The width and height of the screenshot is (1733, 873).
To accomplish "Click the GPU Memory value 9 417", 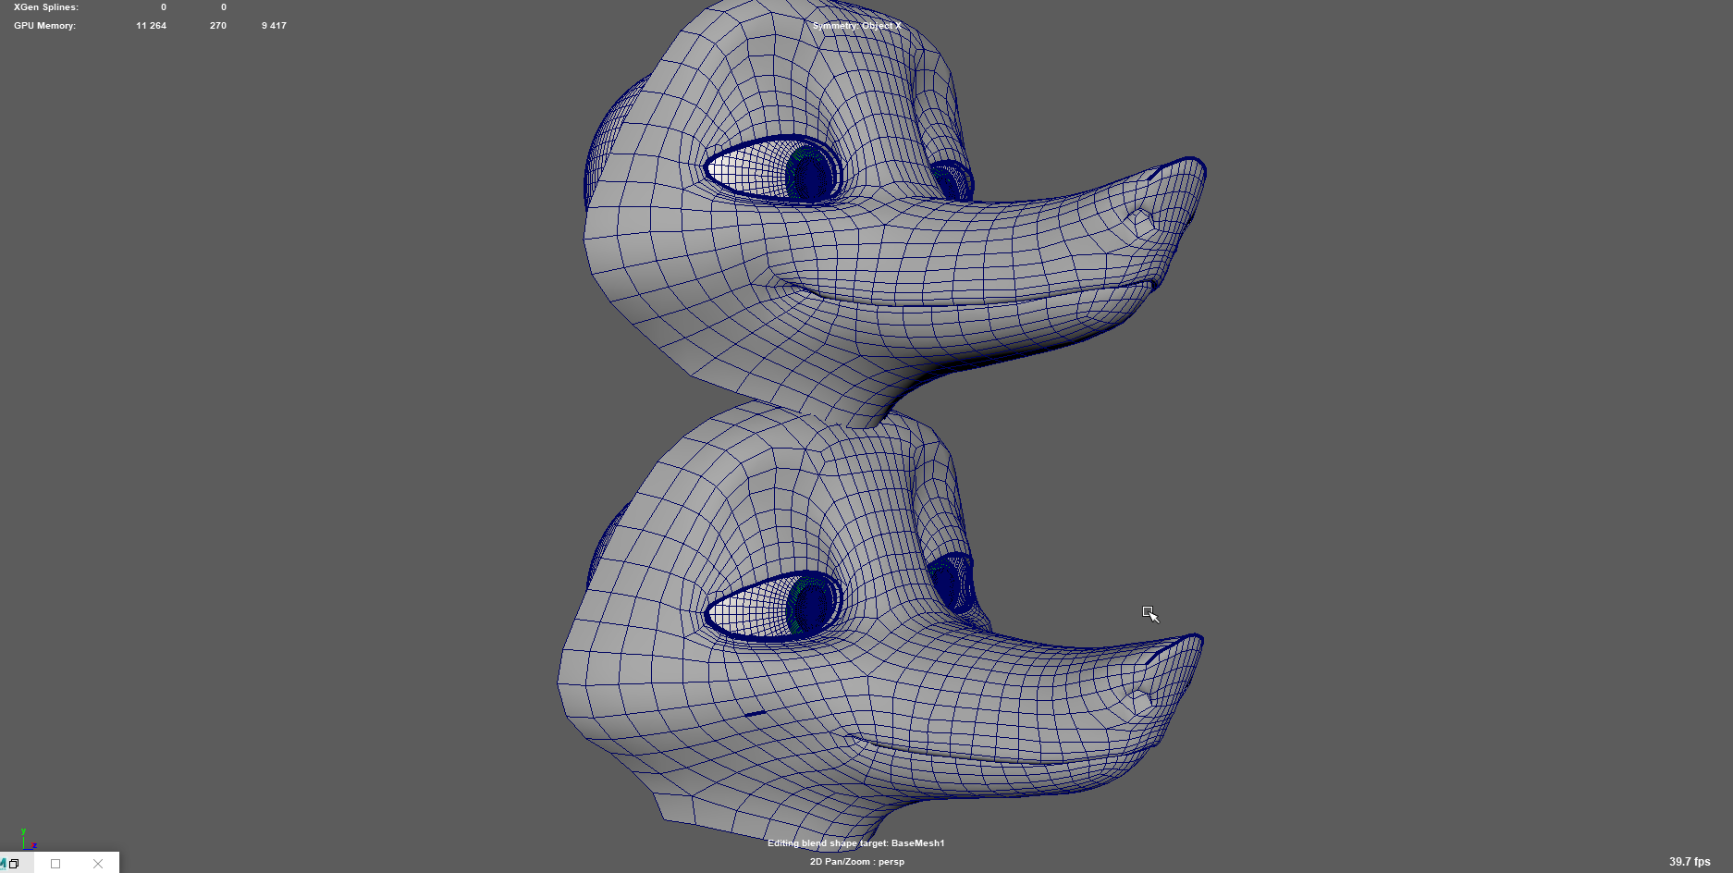I will [274, 26].
